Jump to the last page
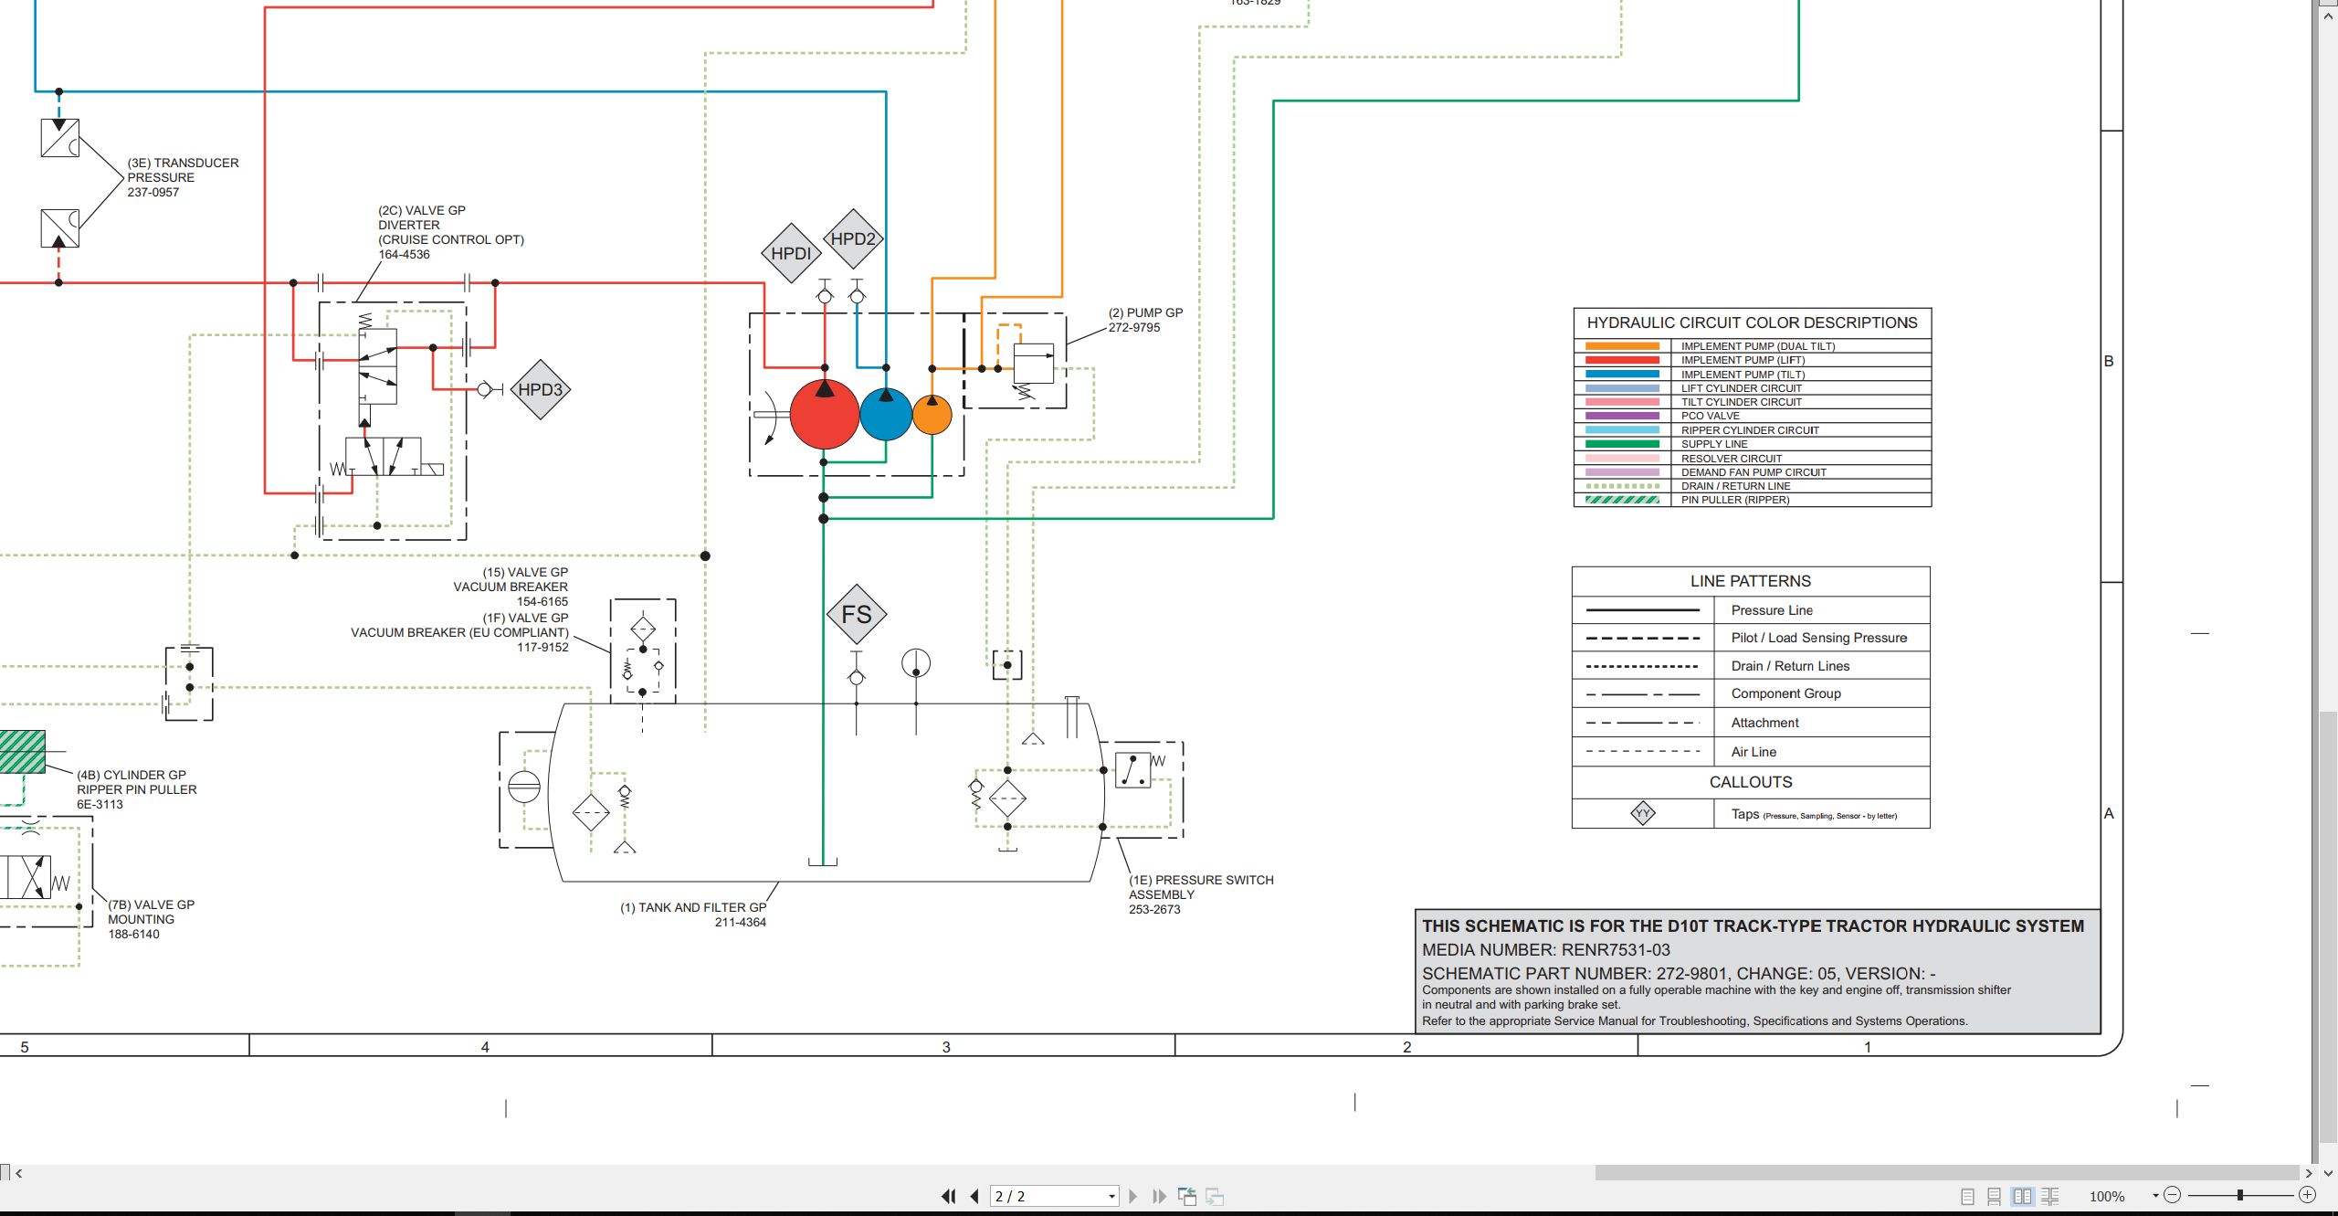2338x1216 pixels. point(1159,1196)
